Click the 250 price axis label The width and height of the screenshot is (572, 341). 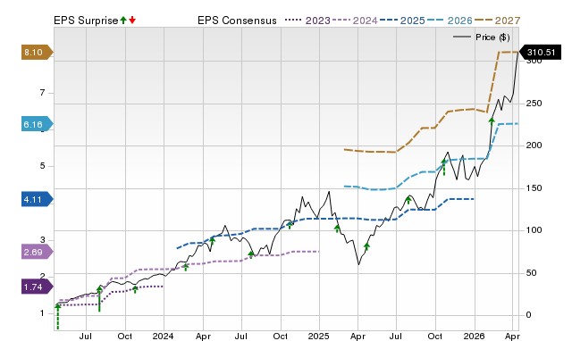click(534, 104)
